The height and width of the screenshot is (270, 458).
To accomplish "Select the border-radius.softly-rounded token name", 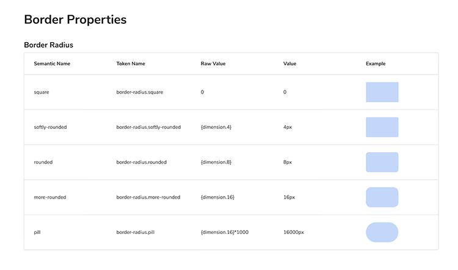I will click(148, 127).
